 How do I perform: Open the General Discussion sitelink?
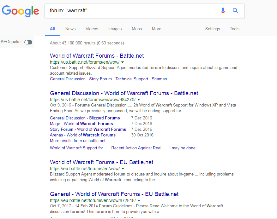[x=68, y=79]
